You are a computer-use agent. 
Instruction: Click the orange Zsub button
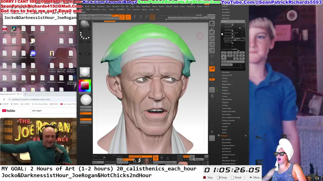click(115, 16)
